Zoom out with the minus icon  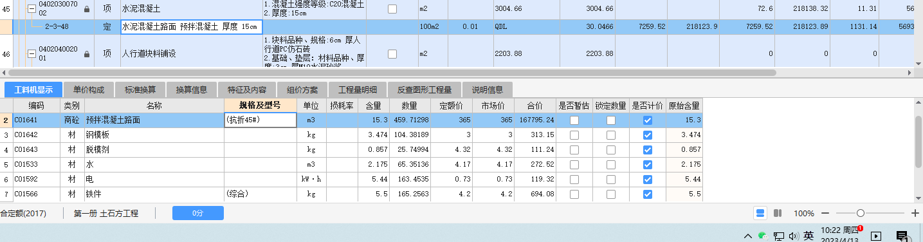click(x=825, y=213)
